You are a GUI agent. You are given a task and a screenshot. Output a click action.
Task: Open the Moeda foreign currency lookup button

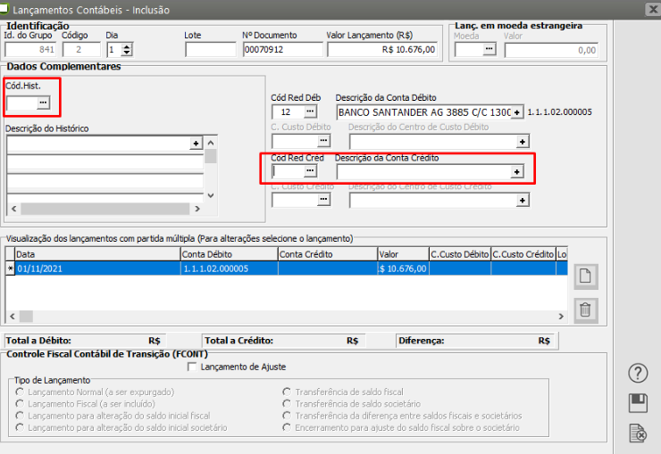[x=488, y=50]
